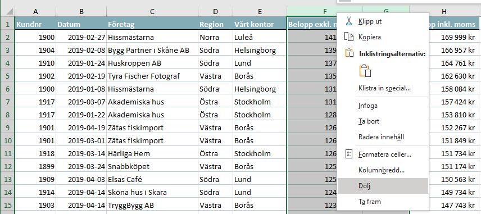Select column C header
The height and width of the screenshot is (214, 481).
click(152, 11)
